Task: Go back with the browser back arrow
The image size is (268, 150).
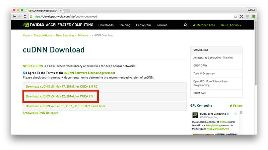Action: point(14,16)
